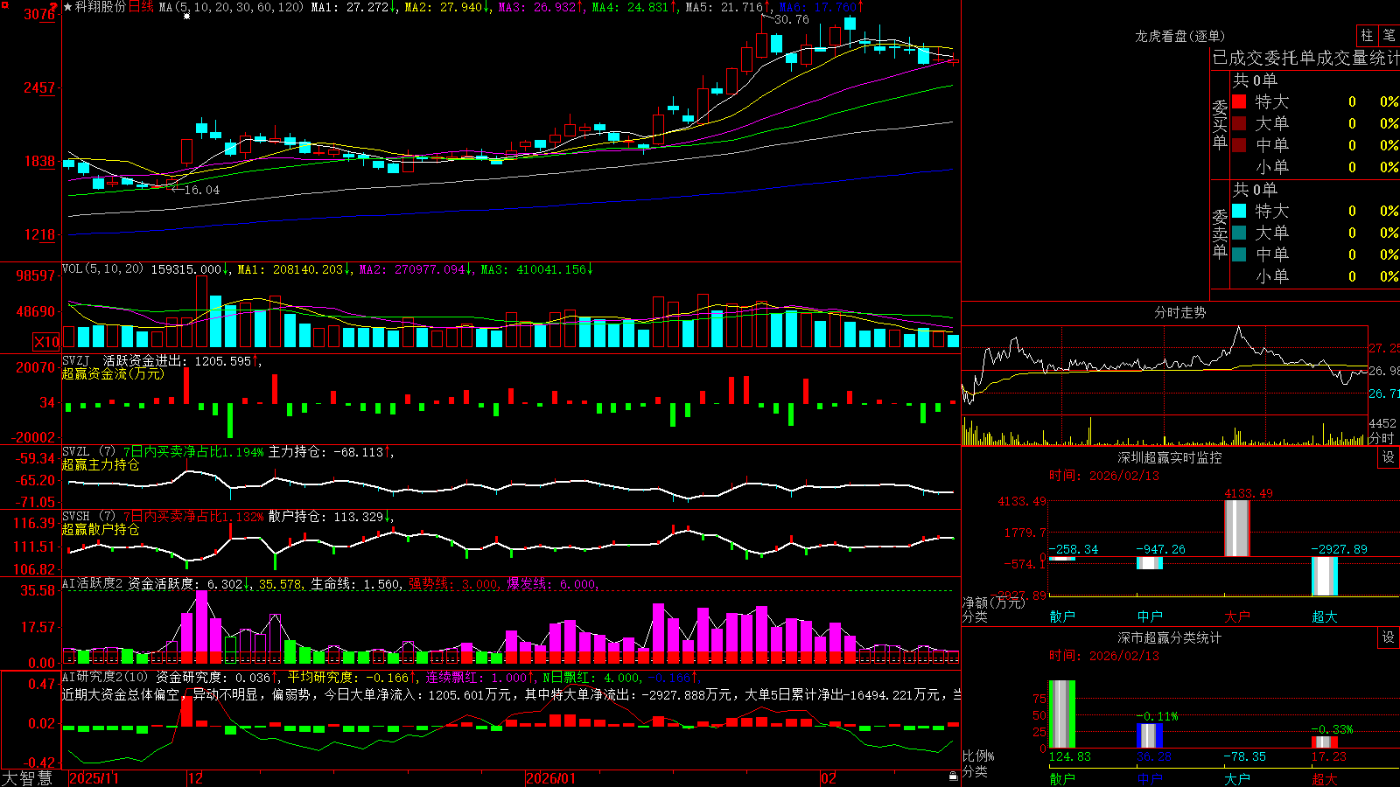Click the dark red 中单 buy-order swatch
1400x787 pixels.
pyautogui.click(x=1239, y=145)
